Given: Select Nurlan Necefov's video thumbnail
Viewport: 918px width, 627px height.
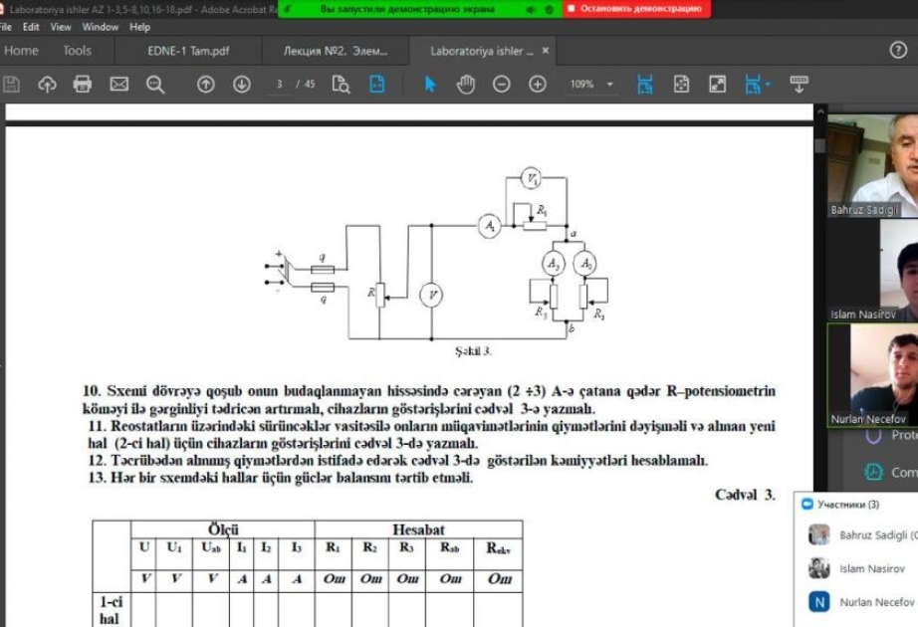Looking at the screenshot, I should 872,374.
